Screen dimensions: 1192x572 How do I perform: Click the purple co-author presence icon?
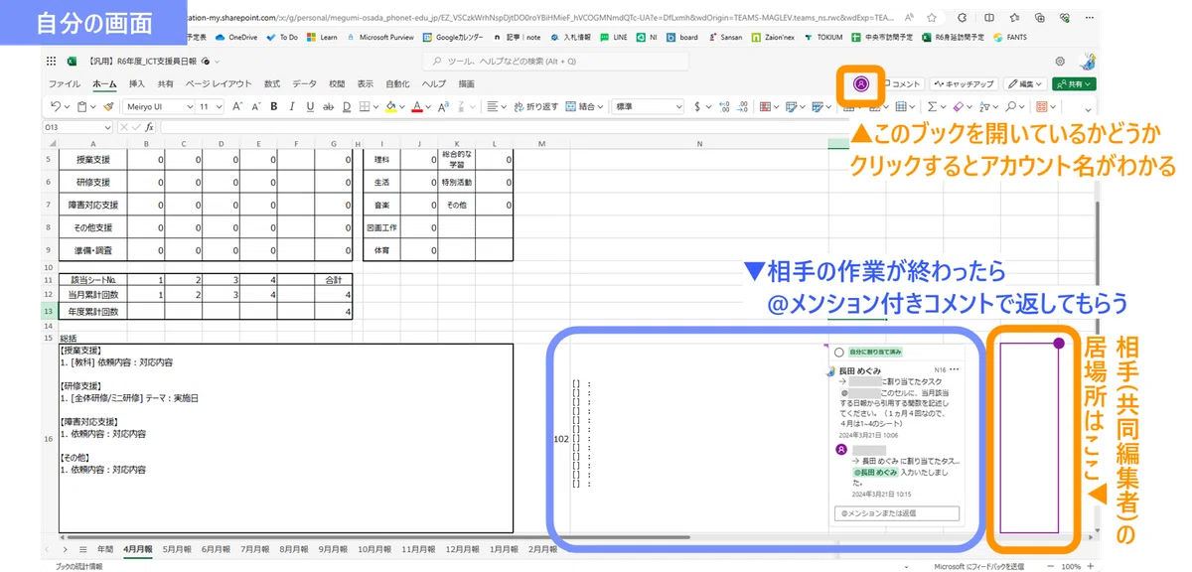point(861,84)
